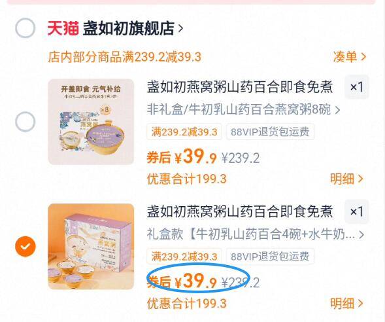Uncheck the checked 礼盒款 gift box item
The image size is (385, 322).
coord(25,246)
